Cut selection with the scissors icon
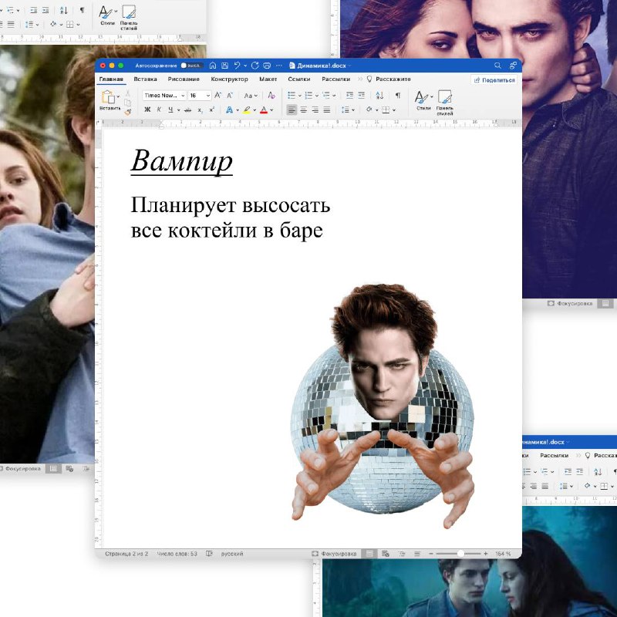Image resolution: width=617 pixels, height=617 pixels. pos(127,93)
